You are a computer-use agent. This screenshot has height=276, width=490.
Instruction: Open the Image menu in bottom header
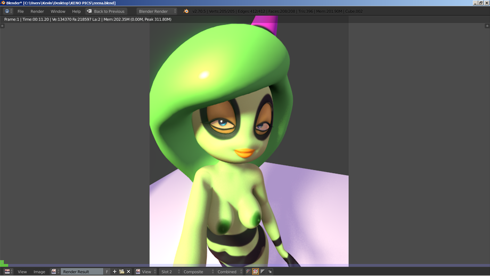(39, 272)
